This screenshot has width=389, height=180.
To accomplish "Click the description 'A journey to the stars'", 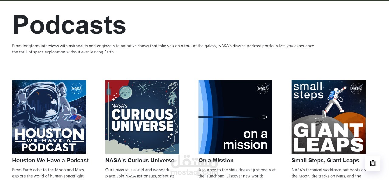I will (237, 173).
